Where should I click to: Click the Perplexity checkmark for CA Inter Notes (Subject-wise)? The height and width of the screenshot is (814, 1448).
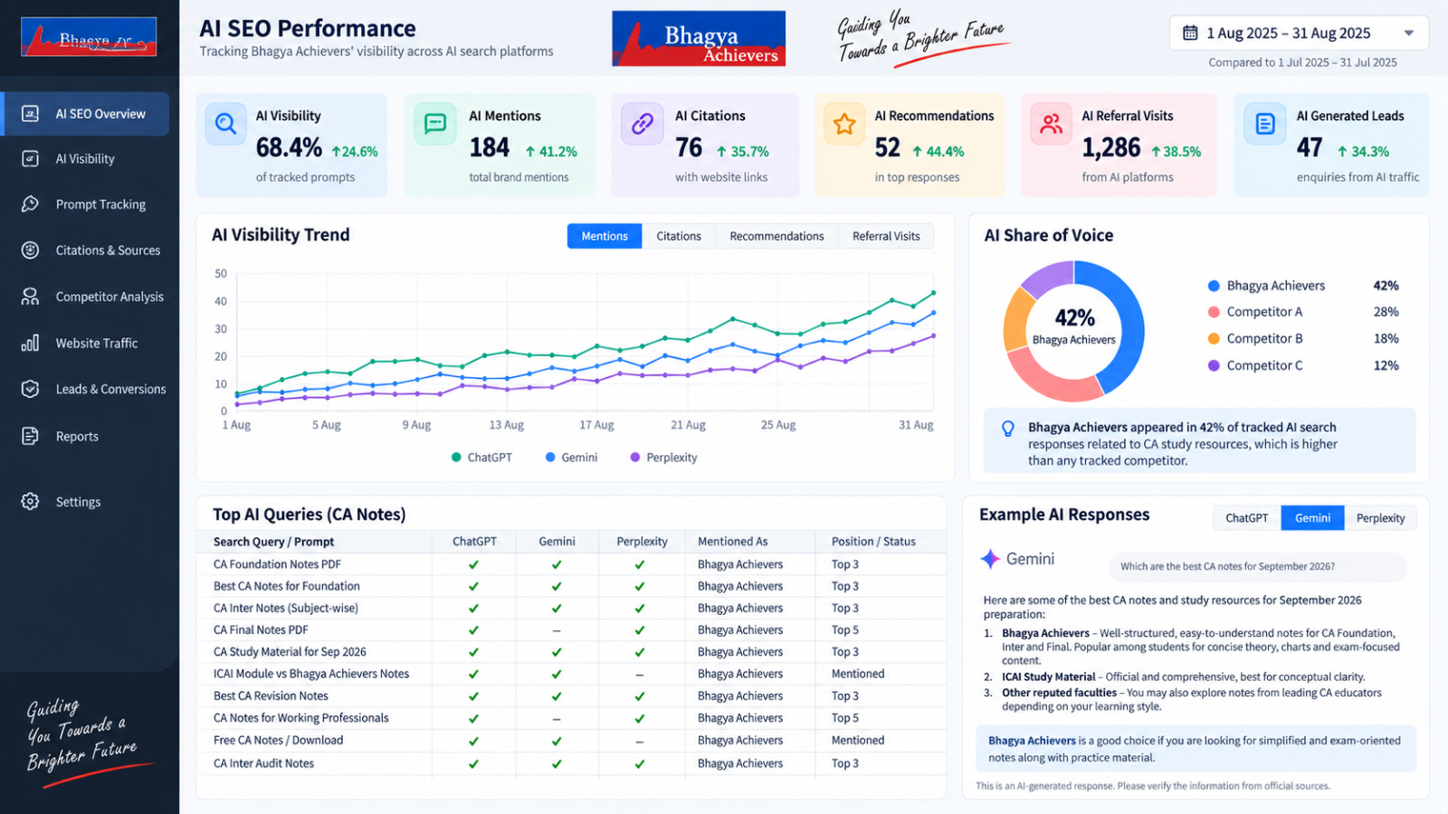click(640, 609)
